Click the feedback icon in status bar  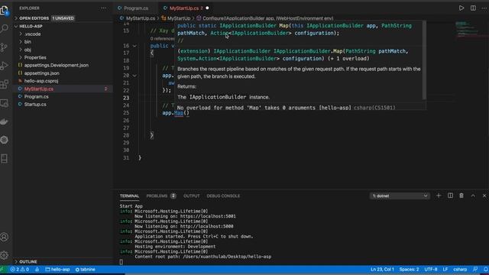(x=475, y=270)
